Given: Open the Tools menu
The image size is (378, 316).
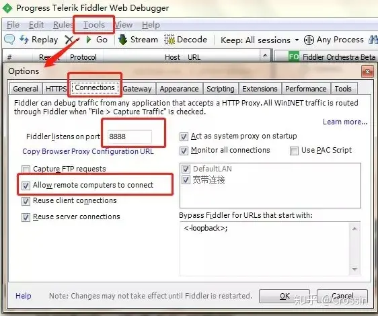Looking at the screenshot, I should pyautogui.click(x=94, y=25).
